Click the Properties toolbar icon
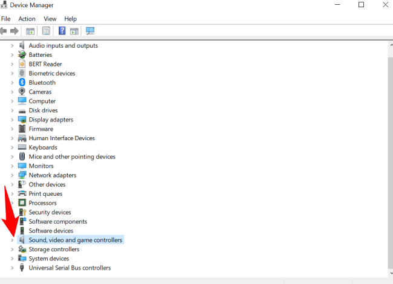This screenshot has width=393, height=284. pos(46,31)
